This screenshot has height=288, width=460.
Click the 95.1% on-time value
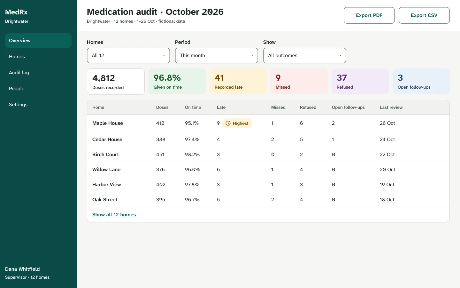(x=192, y=123)
